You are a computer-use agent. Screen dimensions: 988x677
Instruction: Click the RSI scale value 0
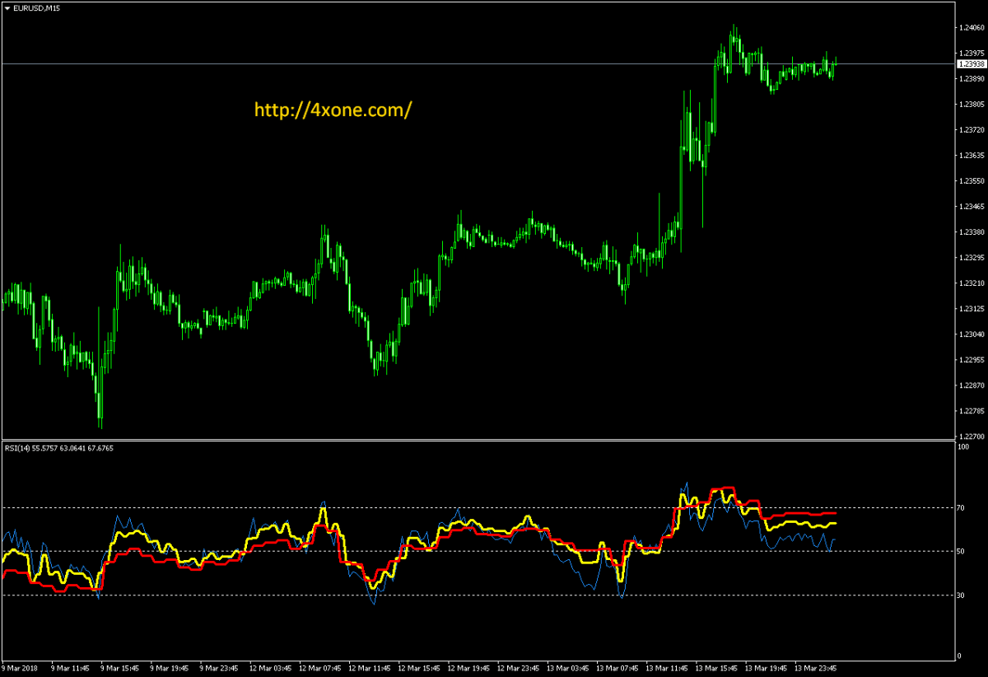960,656
